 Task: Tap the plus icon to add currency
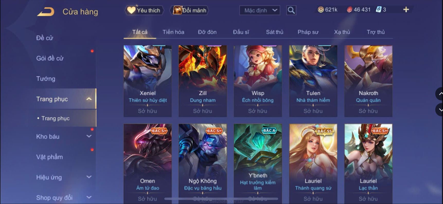click(406, 10)
